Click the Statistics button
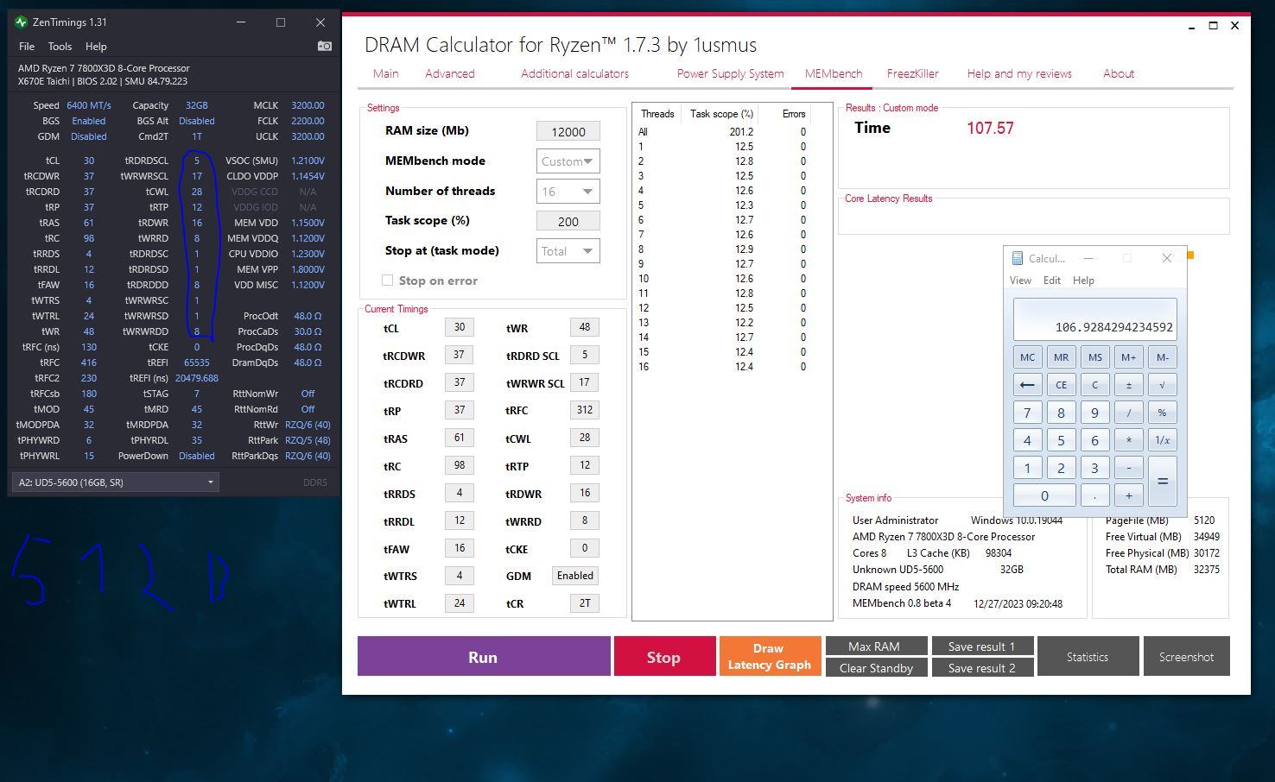 click(1088, 657)
